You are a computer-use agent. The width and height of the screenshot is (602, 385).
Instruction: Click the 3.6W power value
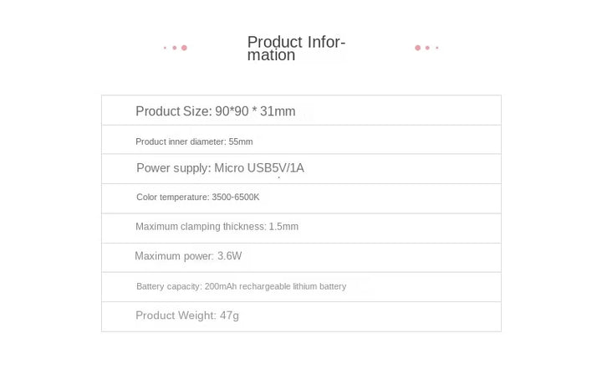point(230,256)
